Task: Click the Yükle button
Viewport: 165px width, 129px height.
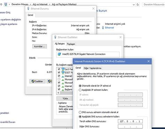Action: click(x=65, y=99)
